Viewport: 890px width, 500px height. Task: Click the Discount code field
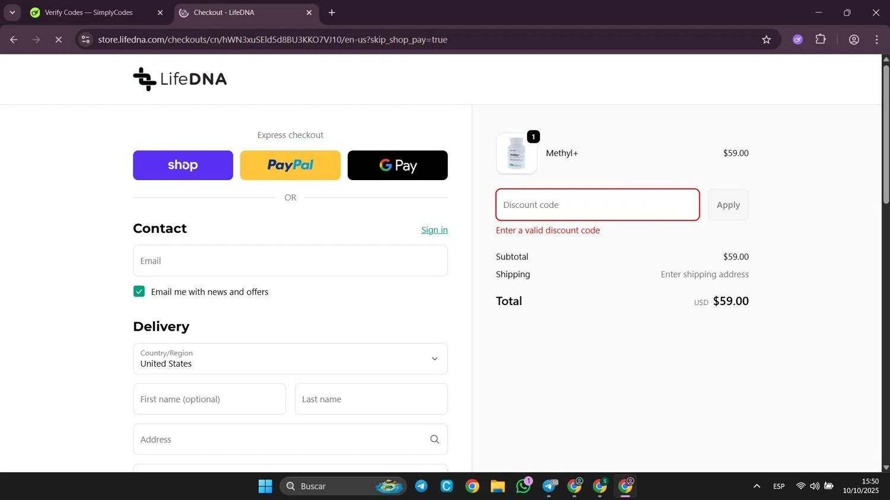(597, 205)
